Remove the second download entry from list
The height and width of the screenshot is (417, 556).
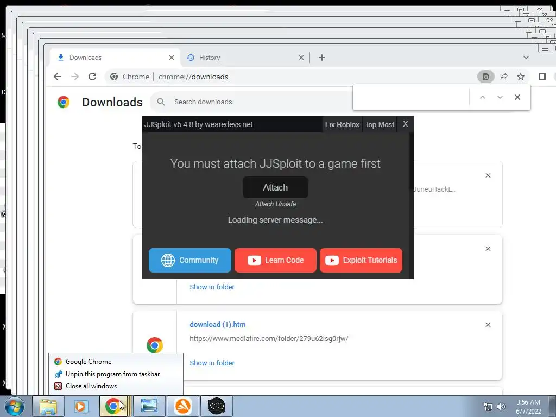pos(488,249)
